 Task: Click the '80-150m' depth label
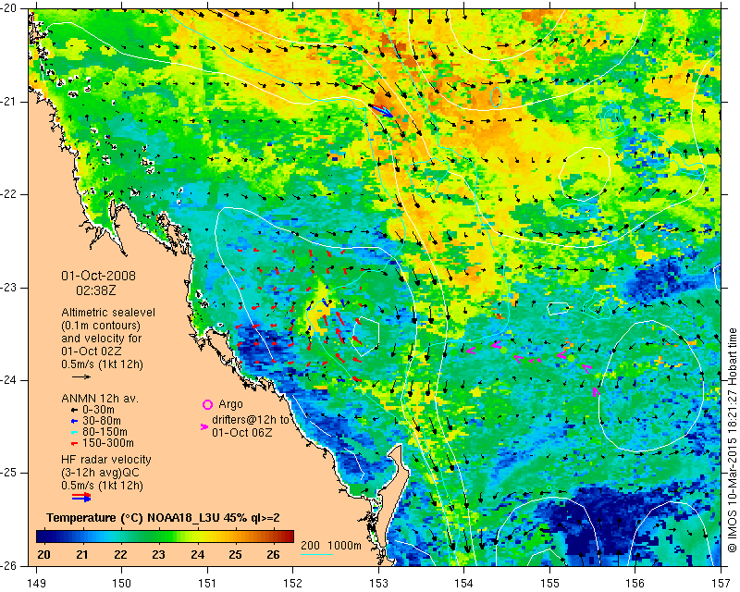[x=105, y=432]
